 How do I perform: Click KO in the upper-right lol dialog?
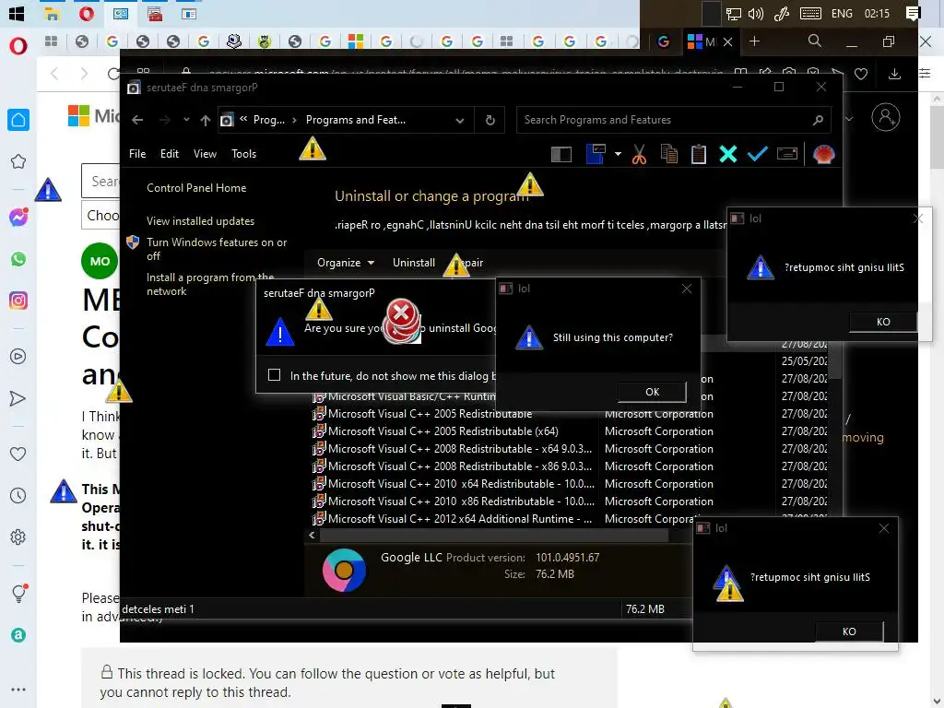882,322
